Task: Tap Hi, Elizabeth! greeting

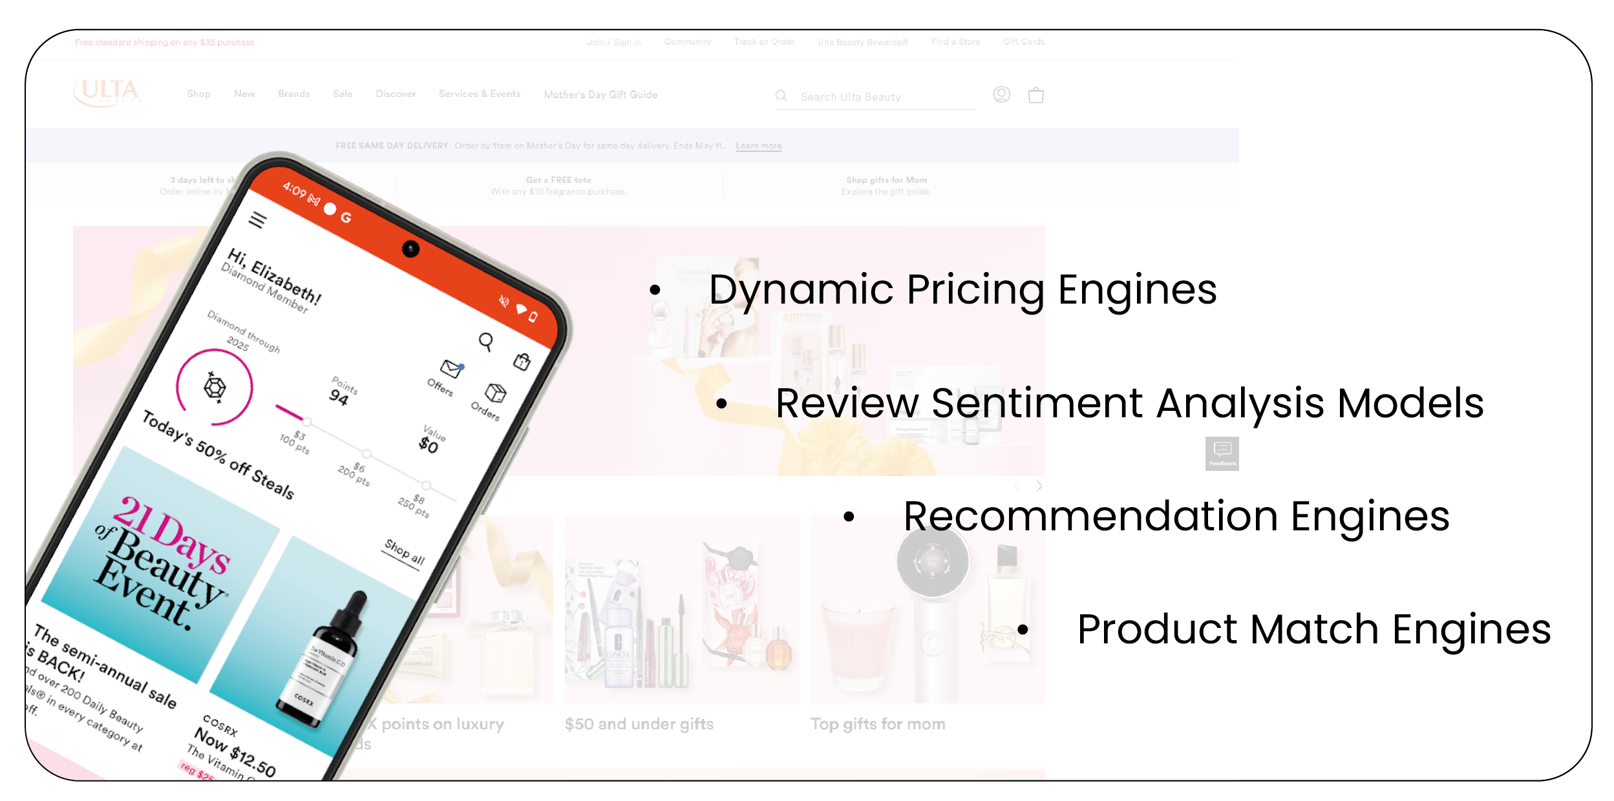Action: pyautogui.click(x=274, y=276)
